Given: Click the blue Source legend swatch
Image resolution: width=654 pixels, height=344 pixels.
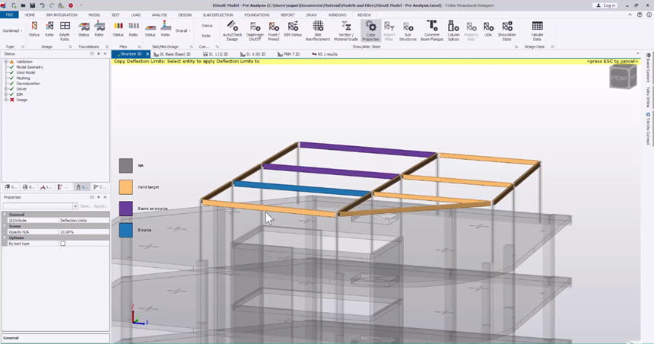Looking at the screenshot, I should (126, 230).
